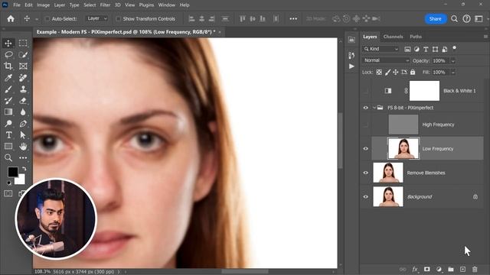Select the Pen tool
This screenshot has height=275, width=490.
tap(23, 124)
